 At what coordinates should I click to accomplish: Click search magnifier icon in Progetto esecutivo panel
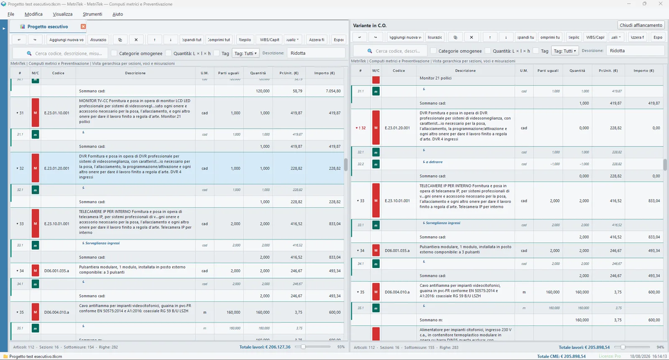pos(29,54)
